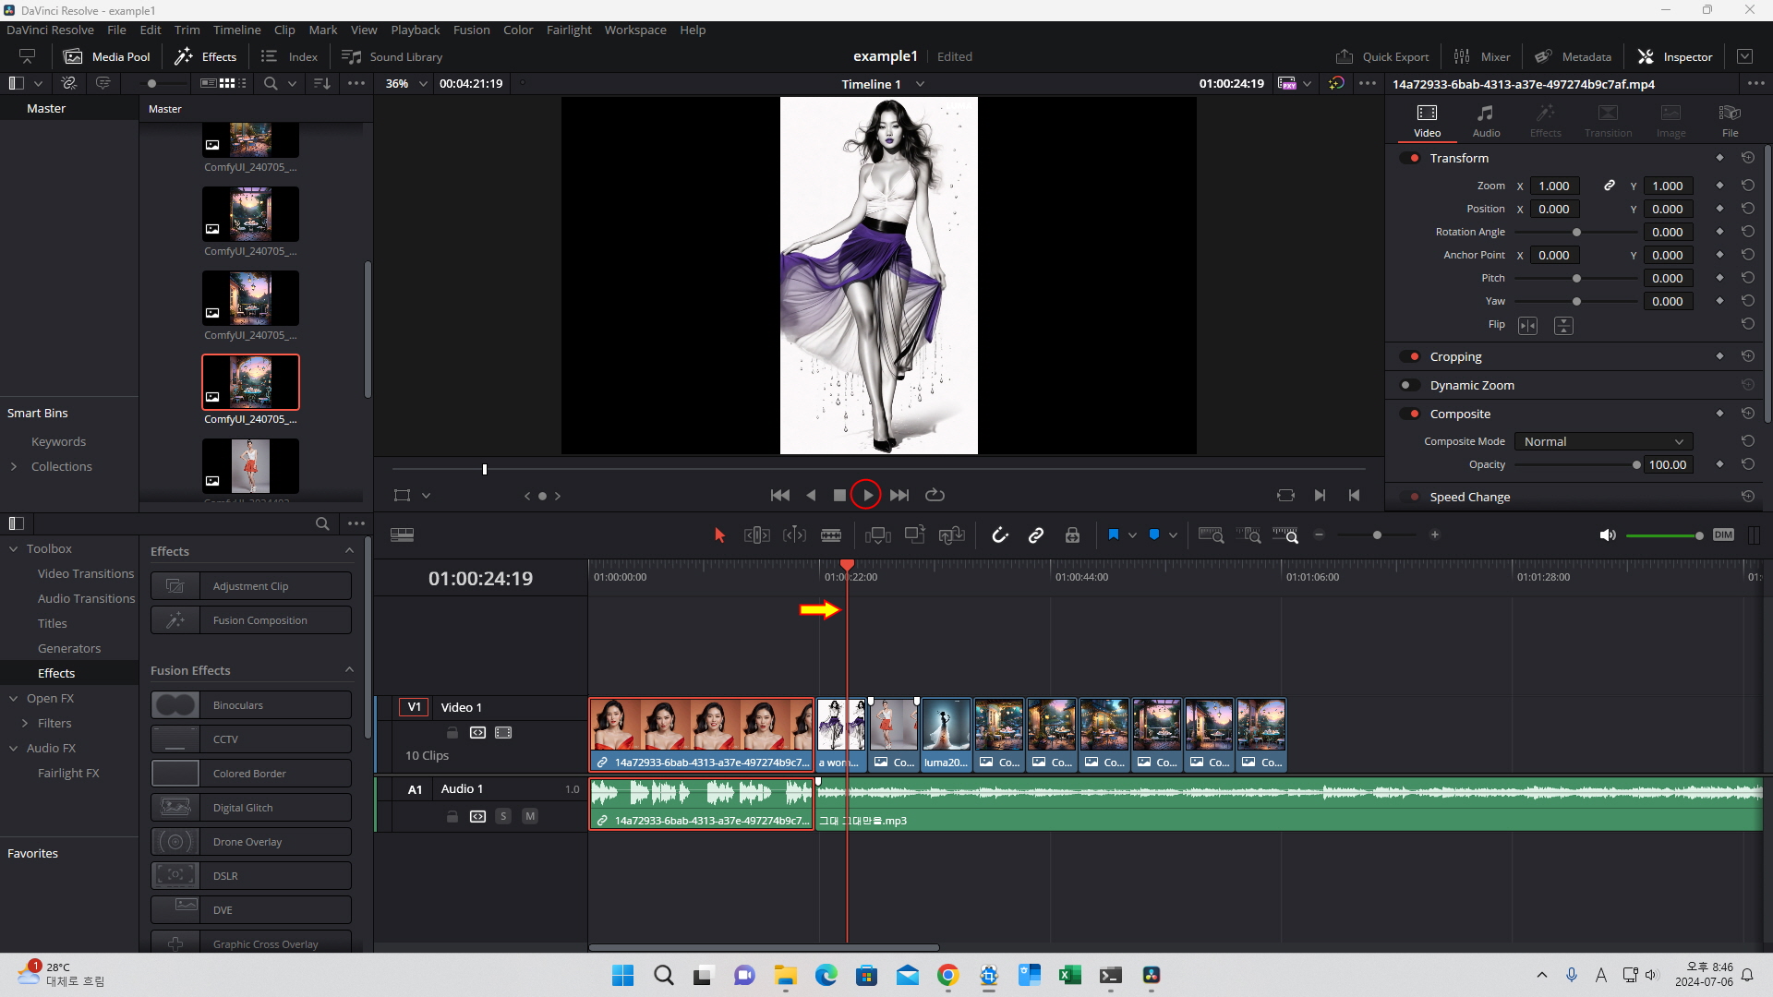Select Video Transitions in Toolbox
Screen dimensions: 1773x997
(86, 574)
